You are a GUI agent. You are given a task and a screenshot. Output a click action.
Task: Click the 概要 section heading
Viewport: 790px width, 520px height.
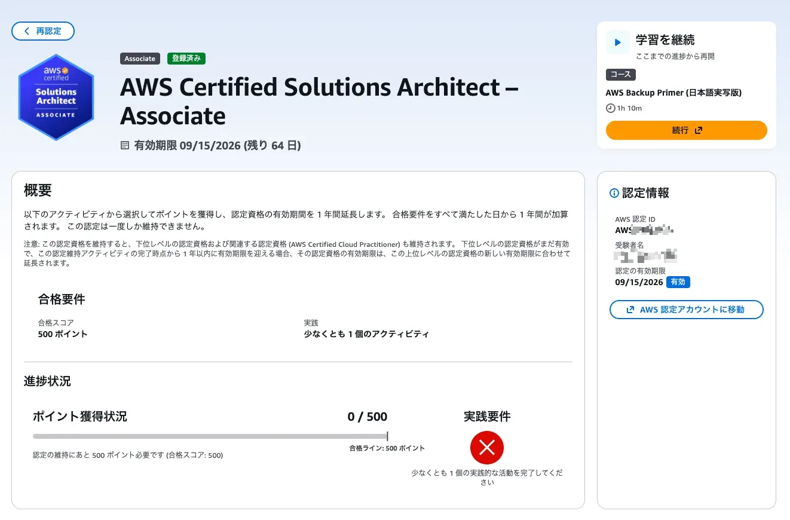[38, 191]
